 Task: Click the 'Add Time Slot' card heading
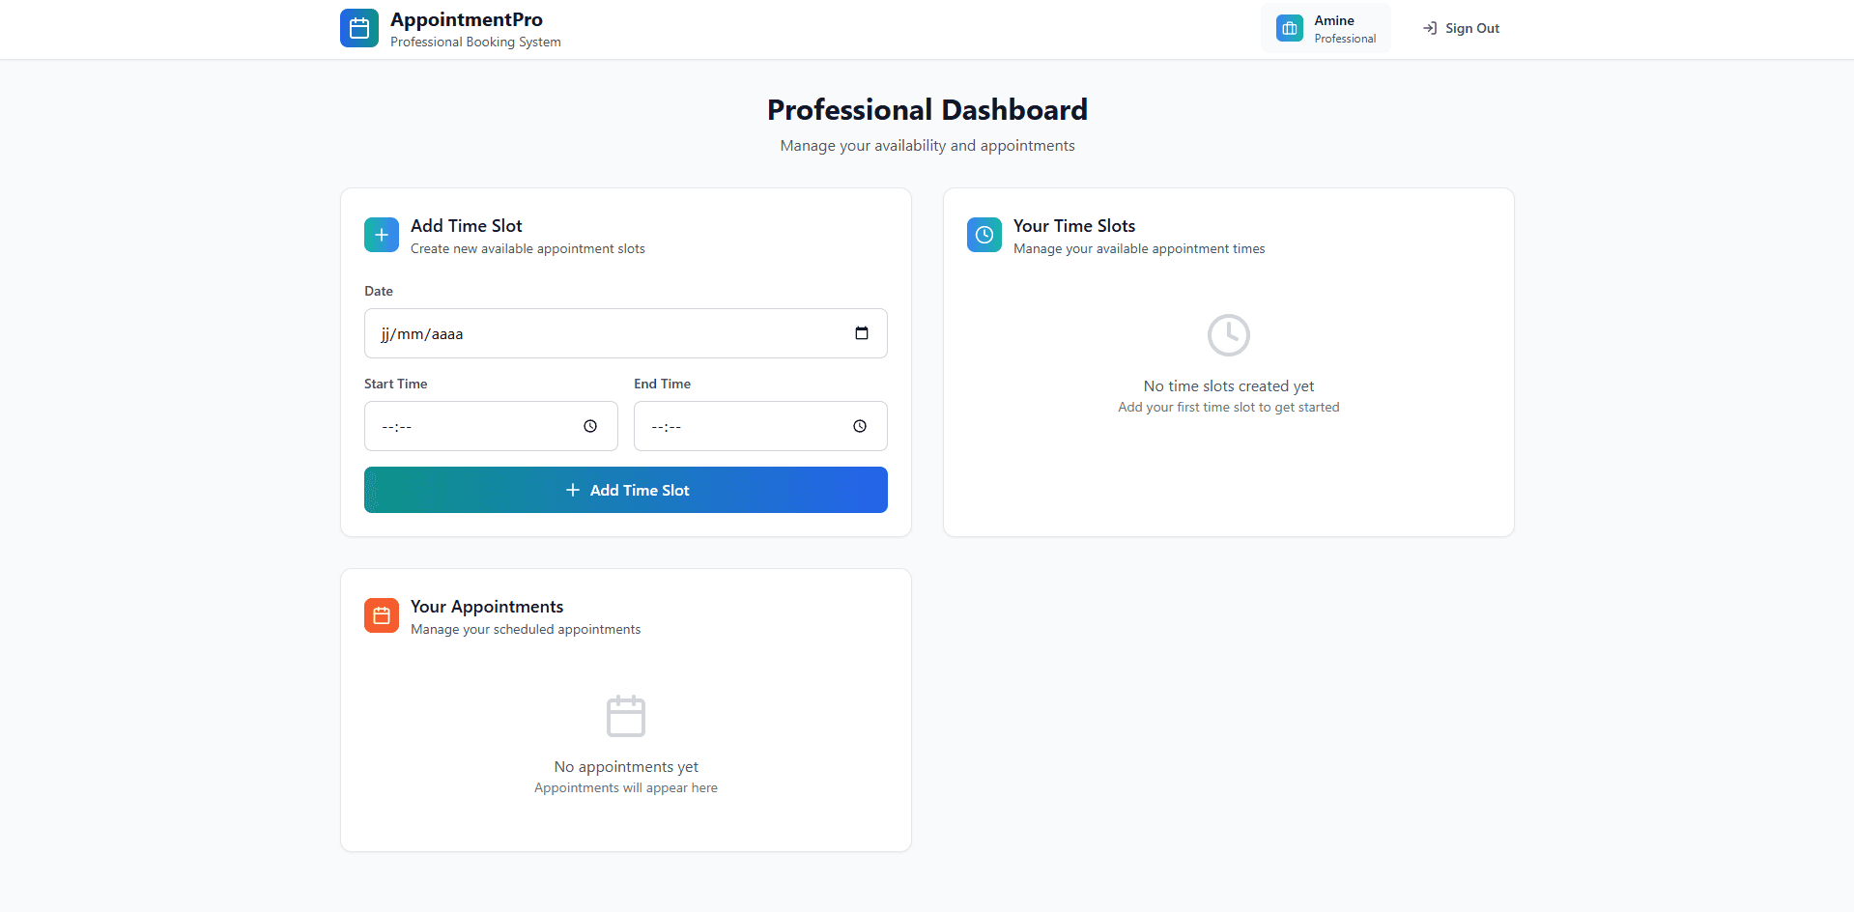467,225
